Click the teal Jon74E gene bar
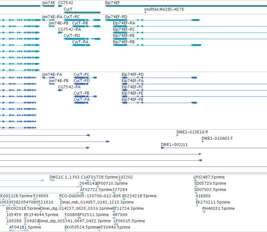 coord(48,6)
